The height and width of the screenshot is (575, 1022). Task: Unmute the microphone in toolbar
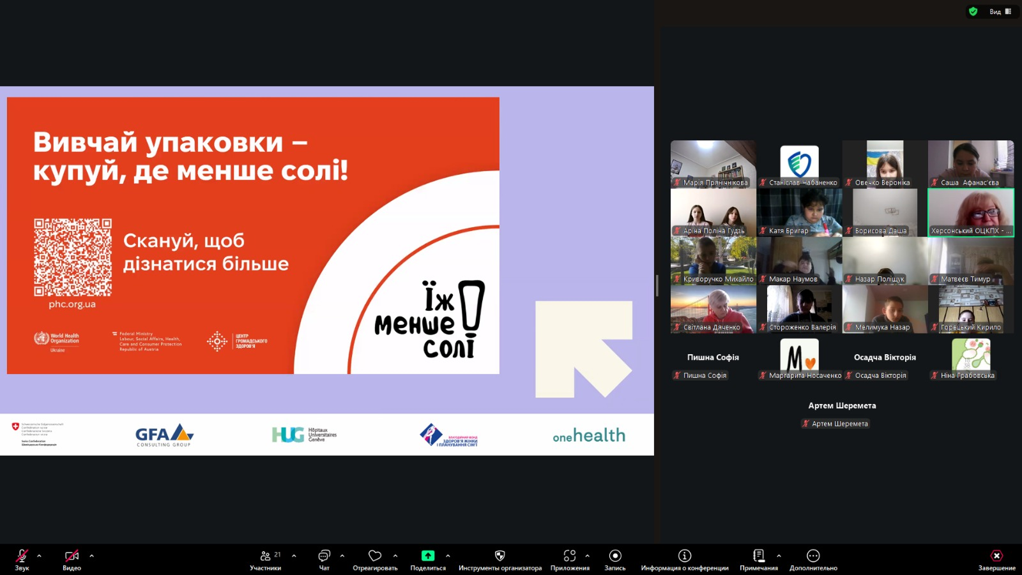pyautogui.click(x=22, y=556)
